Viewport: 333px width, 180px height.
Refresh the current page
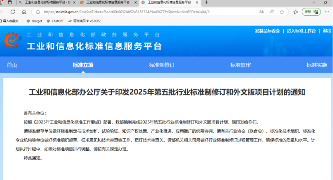pyautogui.click(x=13, y=12)
